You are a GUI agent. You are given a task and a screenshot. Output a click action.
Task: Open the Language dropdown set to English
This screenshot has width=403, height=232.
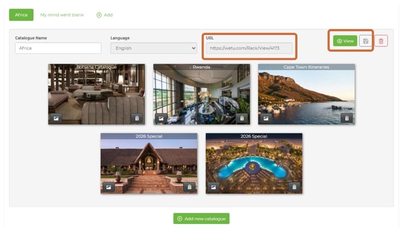pyautogui.click(x=154, y=48)
